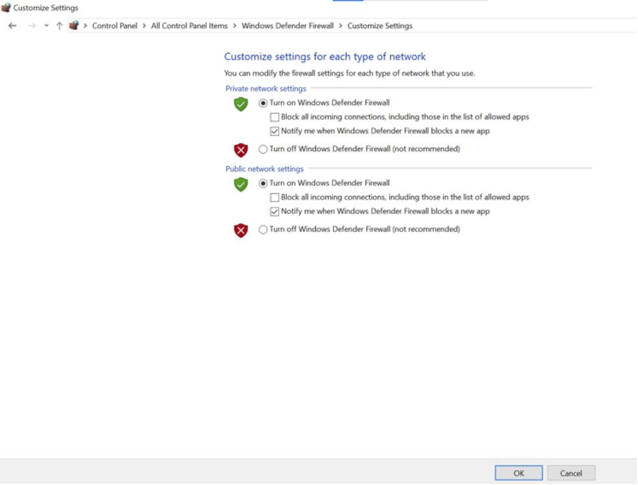Enable Block all incoming connections for Private network
The image size is (638, 485).
[274, 117]
